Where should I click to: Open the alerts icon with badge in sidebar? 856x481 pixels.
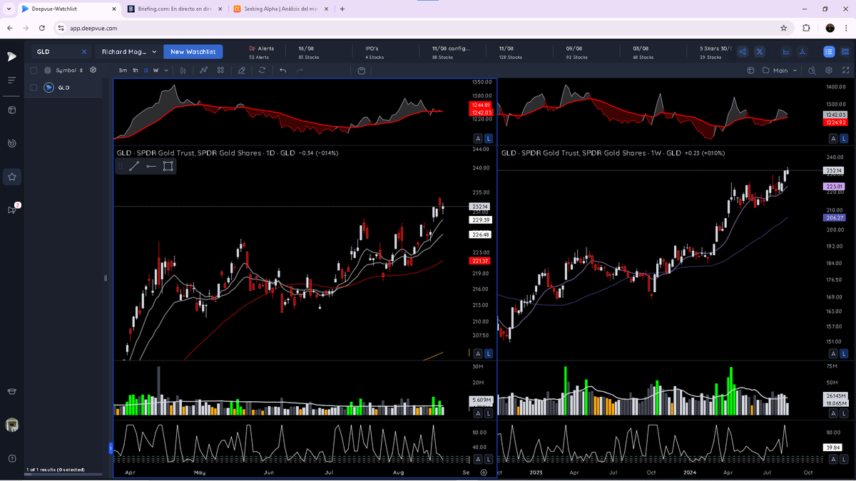(x=11, y=210)
